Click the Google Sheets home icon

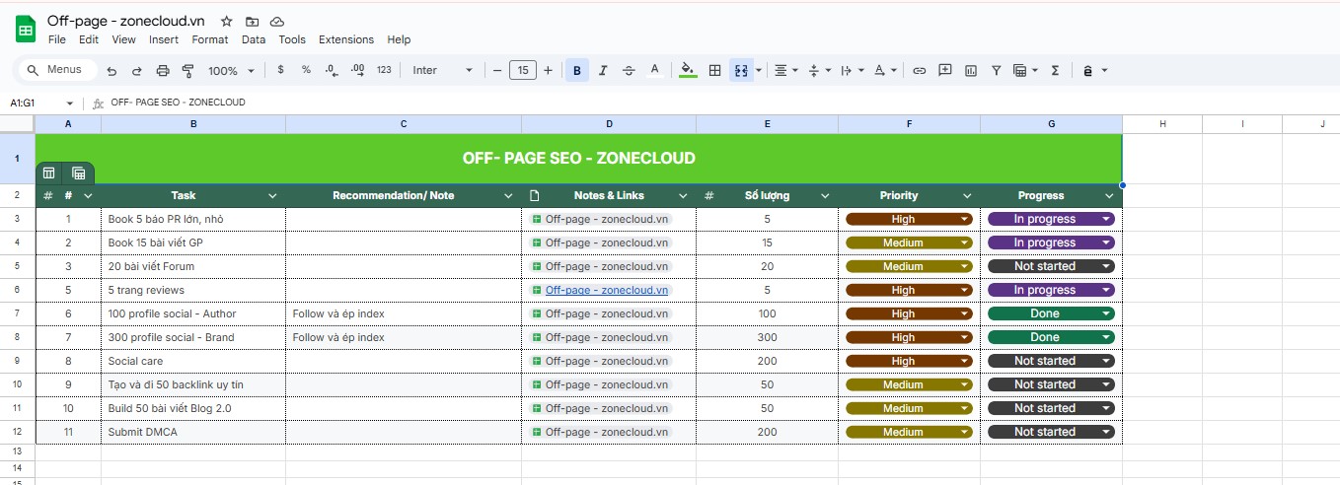click(26, 30)
